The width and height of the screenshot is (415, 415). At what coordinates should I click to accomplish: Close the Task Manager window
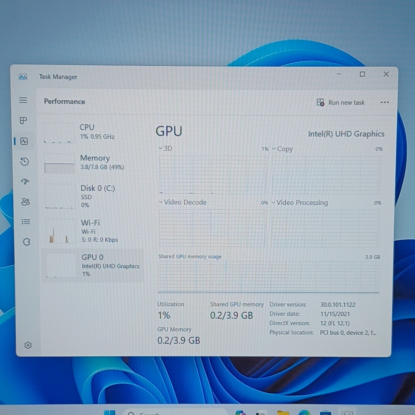coord(386,74)
